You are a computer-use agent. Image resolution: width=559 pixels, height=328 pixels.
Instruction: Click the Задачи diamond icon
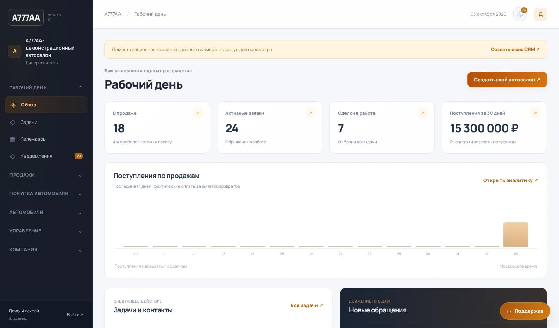[x=13, y=122]
